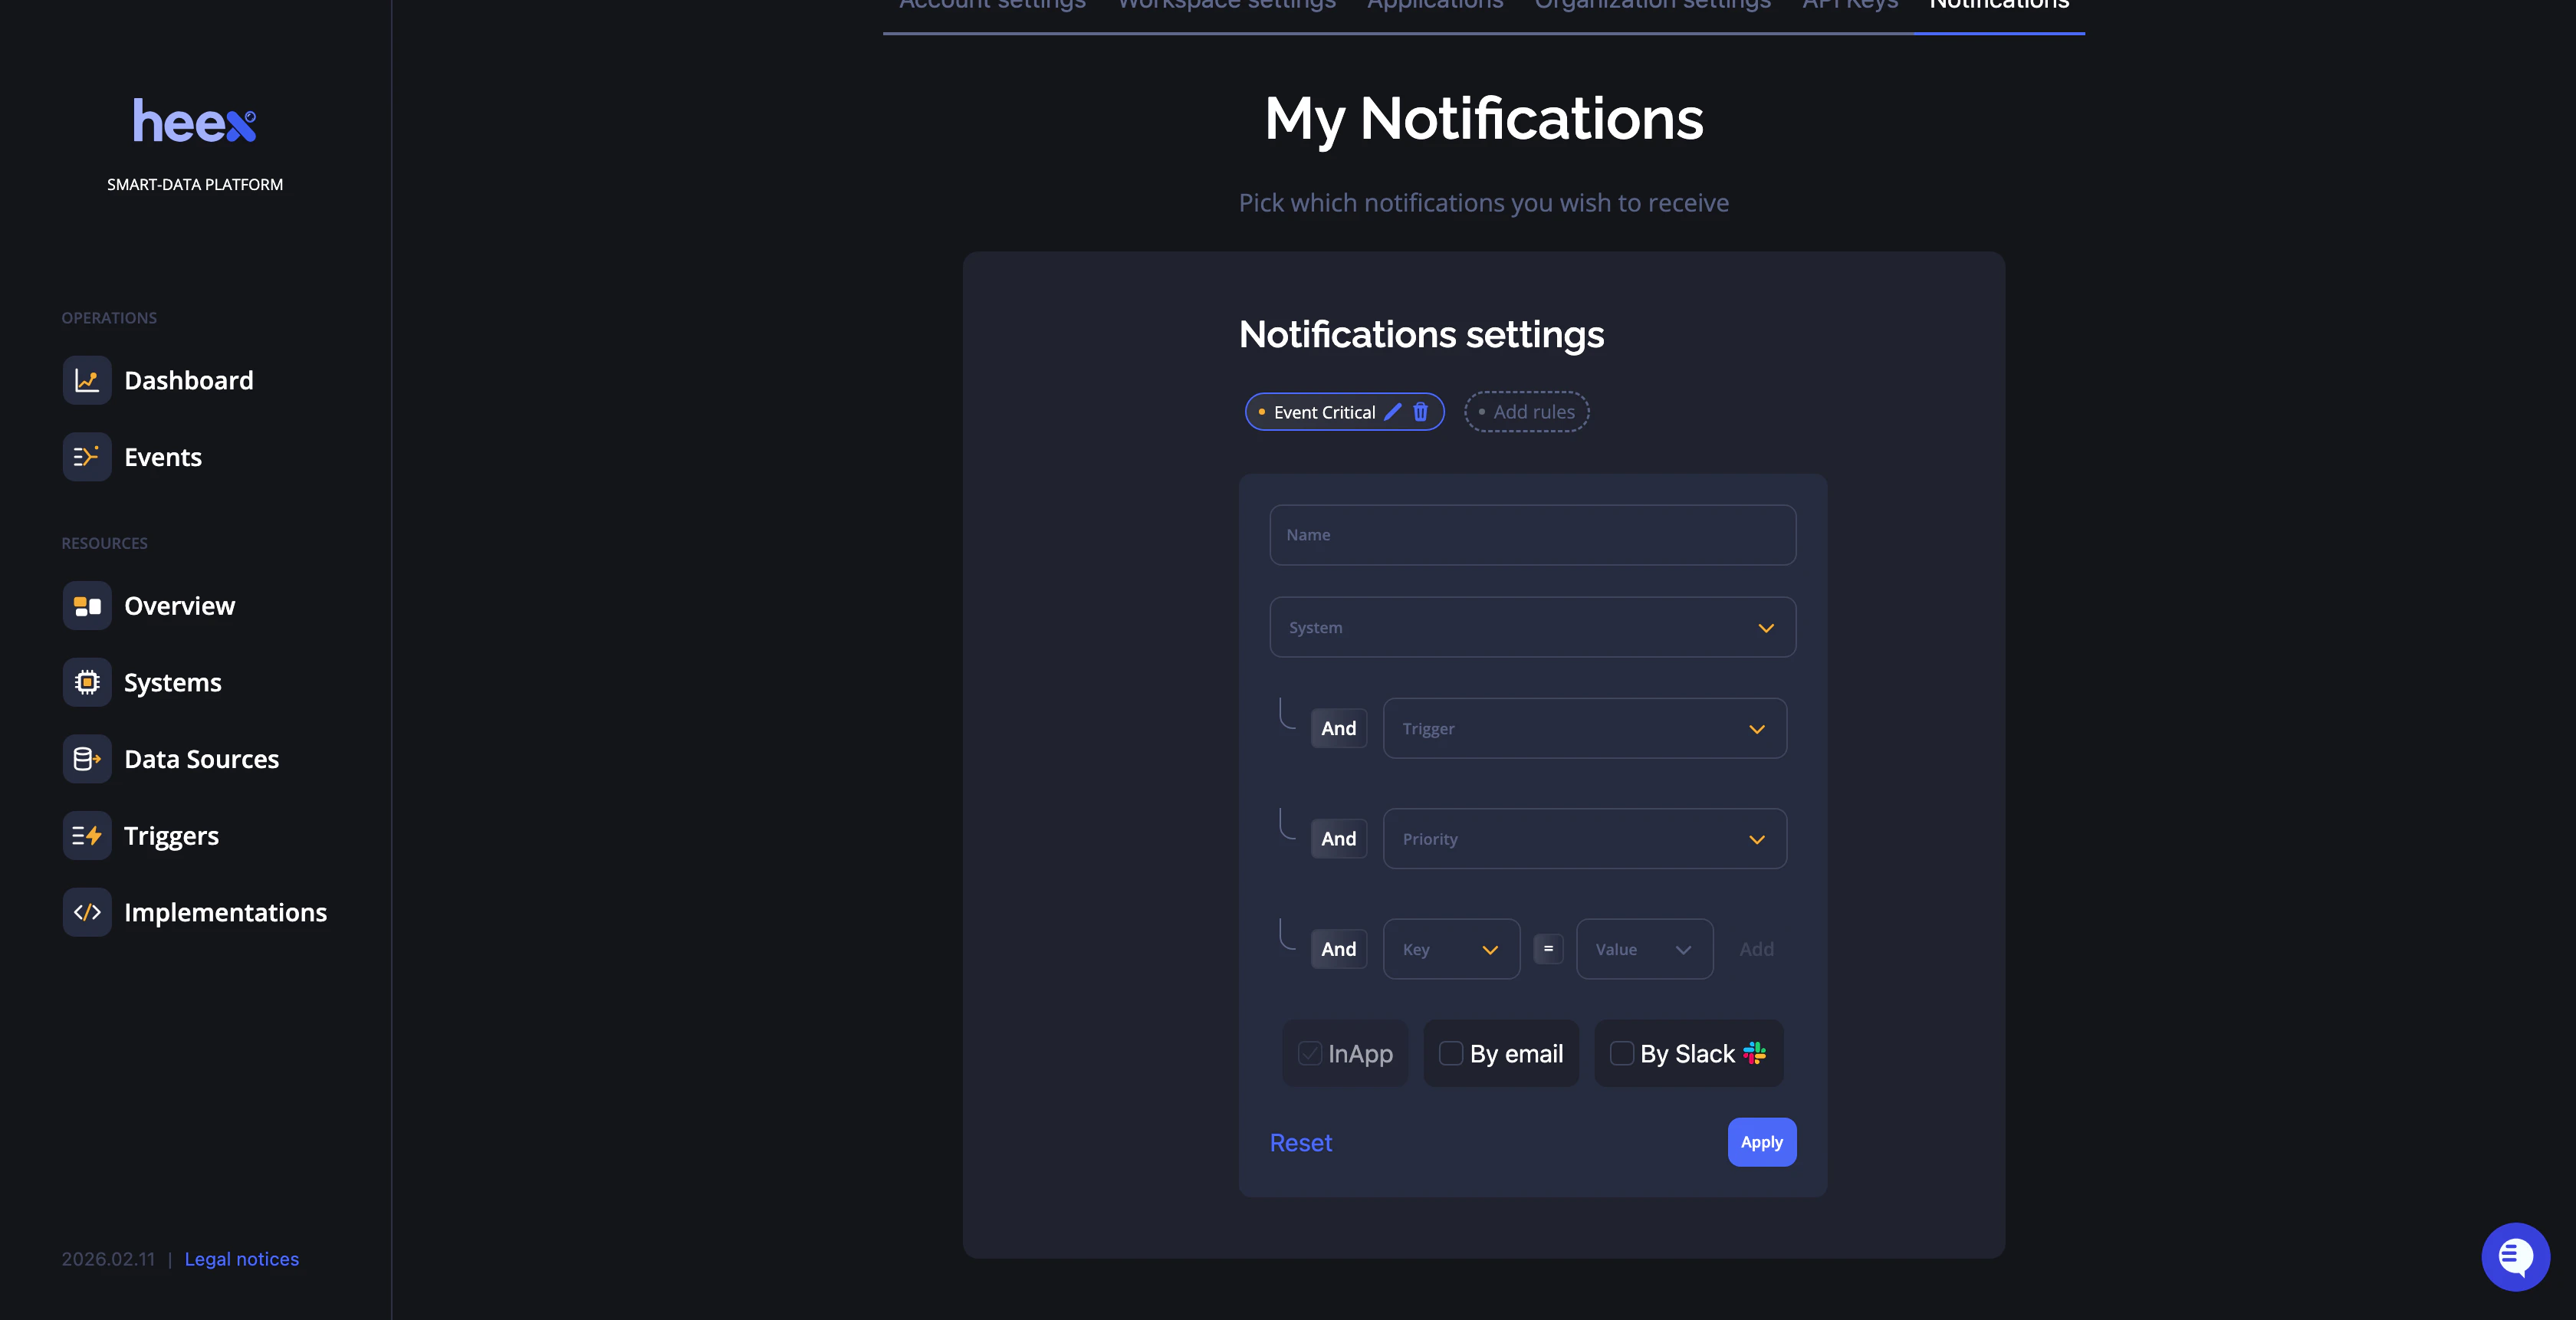Select the Dashboard icon in the sidebar
This screenshot has width=2576, height=1320.
tap(87, 380)
